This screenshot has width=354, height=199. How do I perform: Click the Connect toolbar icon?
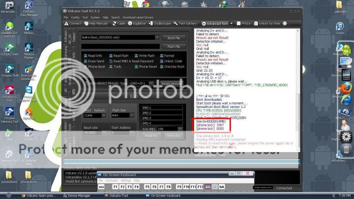pos(66,24)
